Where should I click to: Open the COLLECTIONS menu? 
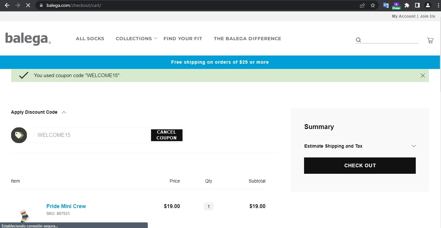[134, 39]
